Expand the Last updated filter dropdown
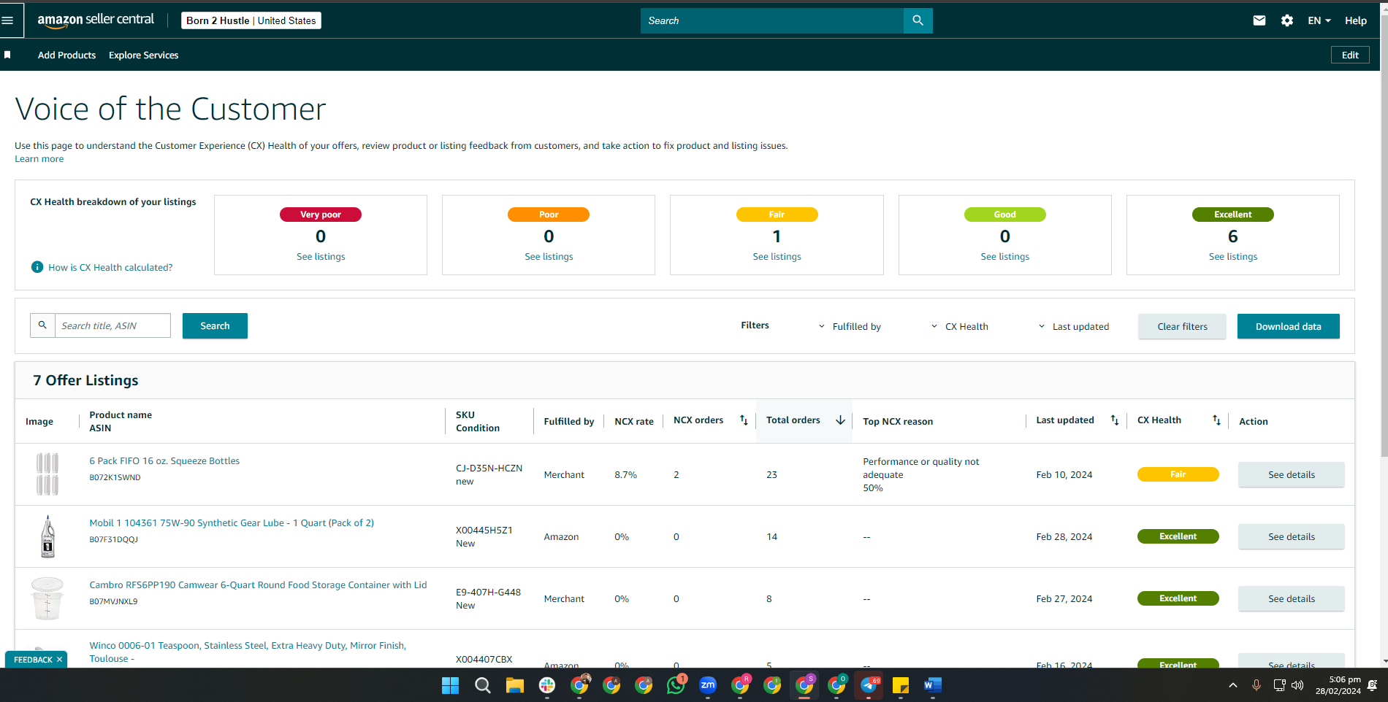 [1073, 326]
